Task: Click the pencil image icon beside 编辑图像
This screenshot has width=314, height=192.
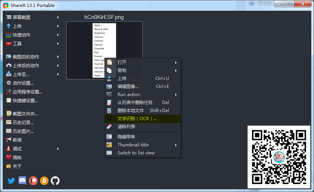Action: tap(109, 87)
